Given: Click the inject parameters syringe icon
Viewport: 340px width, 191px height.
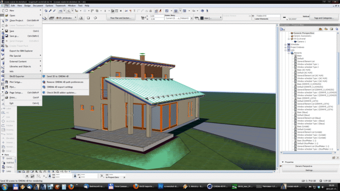Looking at the screenshot, I should pyautogui.click(x=54, y=11).
